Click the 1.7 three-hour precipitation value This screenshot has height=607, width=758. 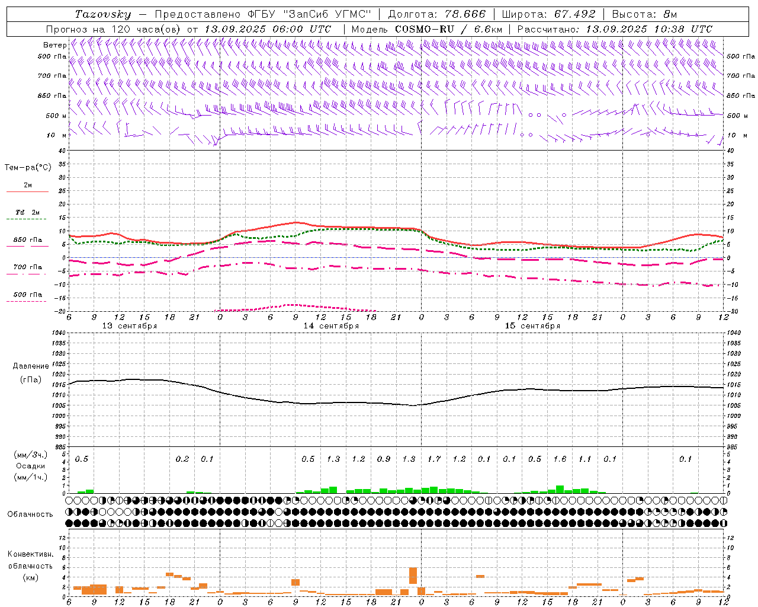(434, 459)
